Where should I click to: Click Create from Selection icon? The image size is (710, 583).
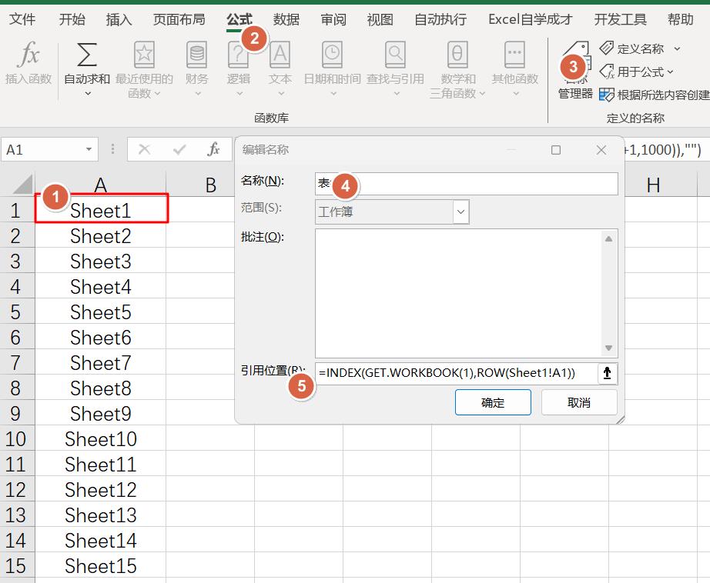[x=606, y=95]
